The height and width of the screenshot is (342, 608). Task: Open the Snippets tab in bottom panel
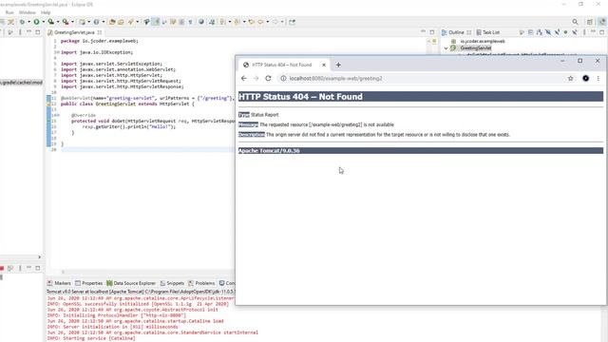pos(172,283)
